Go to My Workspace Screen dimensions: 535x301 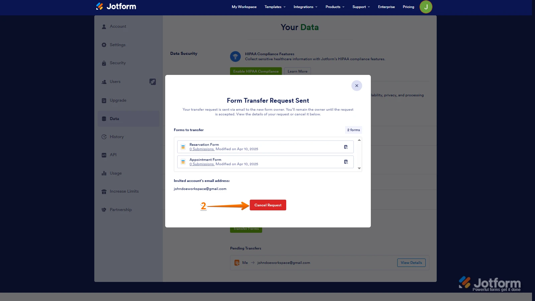[x=244, y=7]
